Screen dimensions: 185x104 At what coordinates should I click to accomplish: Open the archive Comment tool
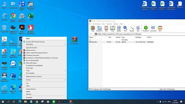point(153,29)
